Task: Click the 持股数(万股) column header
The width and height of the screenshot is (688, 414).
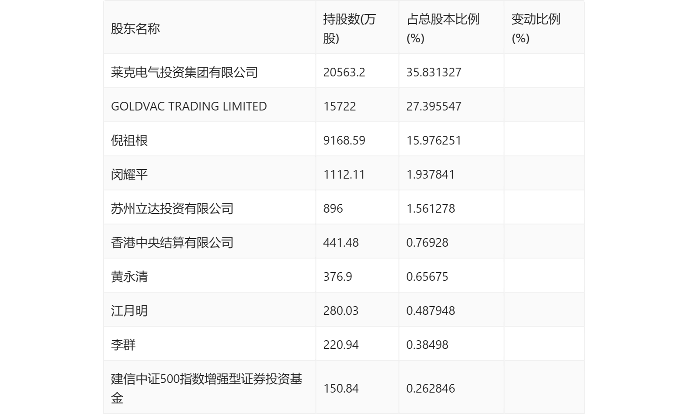Action: tap(349, 29)
